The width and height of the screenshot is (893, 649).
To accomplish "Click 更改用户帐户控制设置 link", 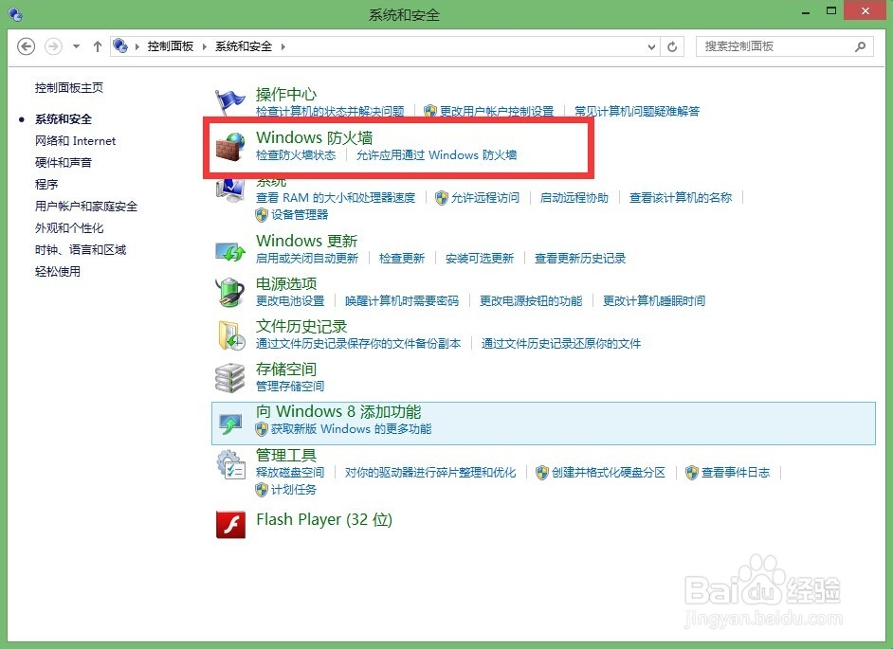I will (497, 111).
